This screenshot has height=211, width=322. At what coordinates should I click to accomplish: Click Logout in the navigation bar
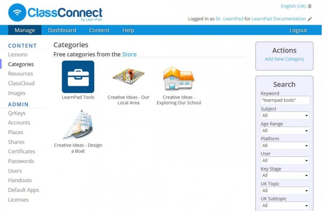[x=298, y=30]
